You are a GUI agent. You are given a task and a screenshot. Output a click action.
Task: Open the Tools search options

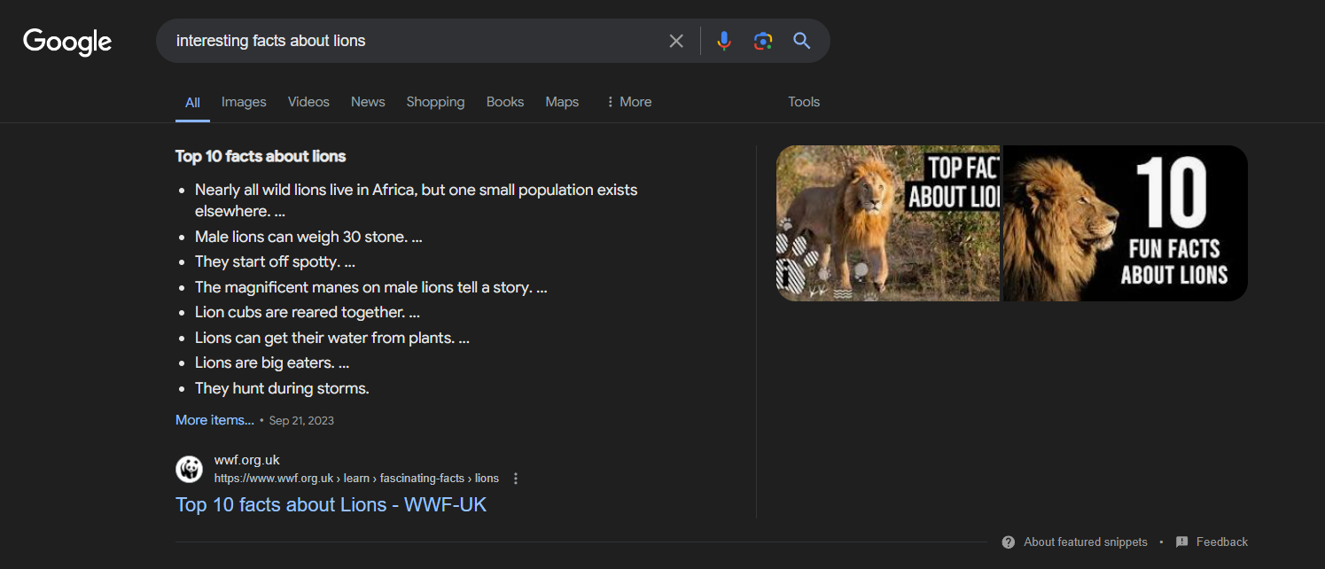point(804,102)
